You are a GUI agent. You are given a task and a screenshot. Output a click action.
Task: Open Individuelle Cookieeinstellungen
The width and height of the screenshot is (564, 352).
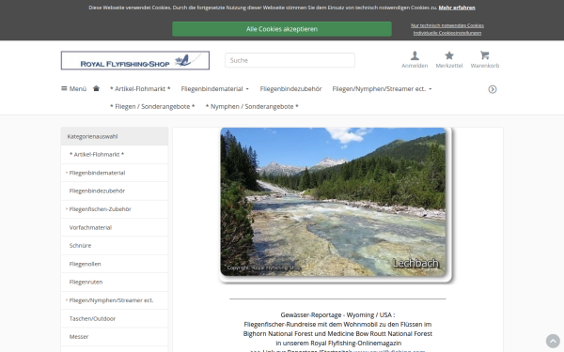pos(447,33)
